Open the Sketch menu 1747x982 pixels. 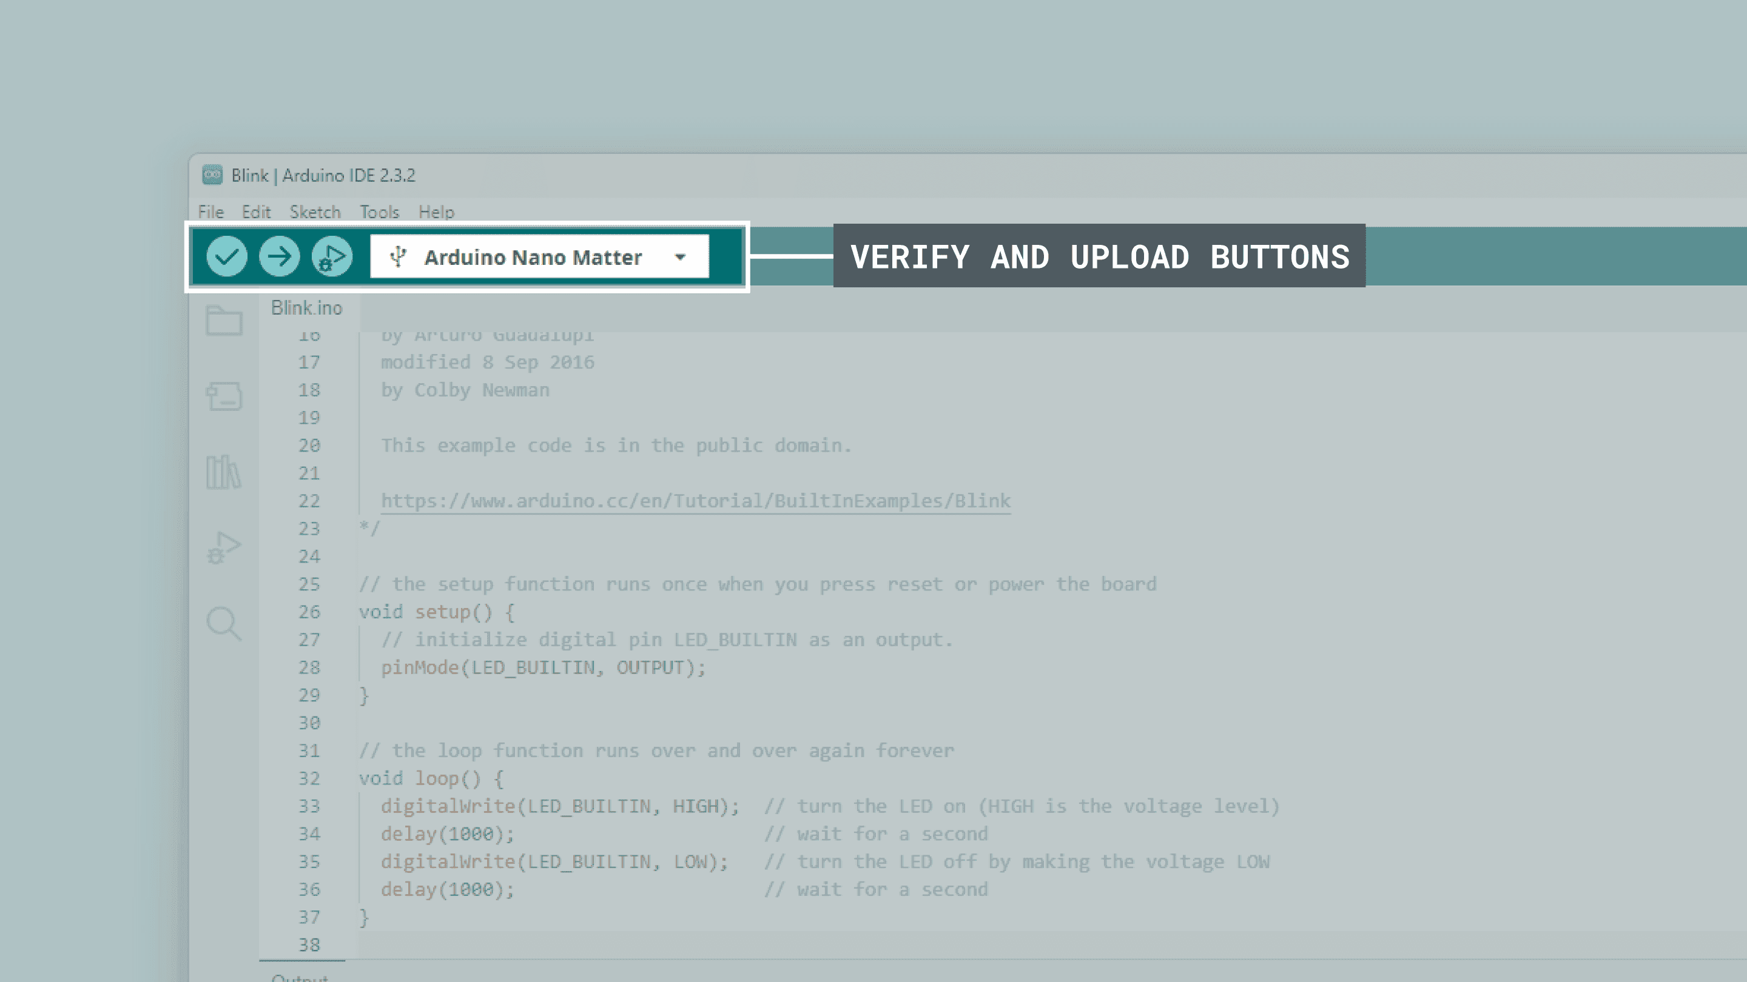pyautogui.click(x=315, y=212)
